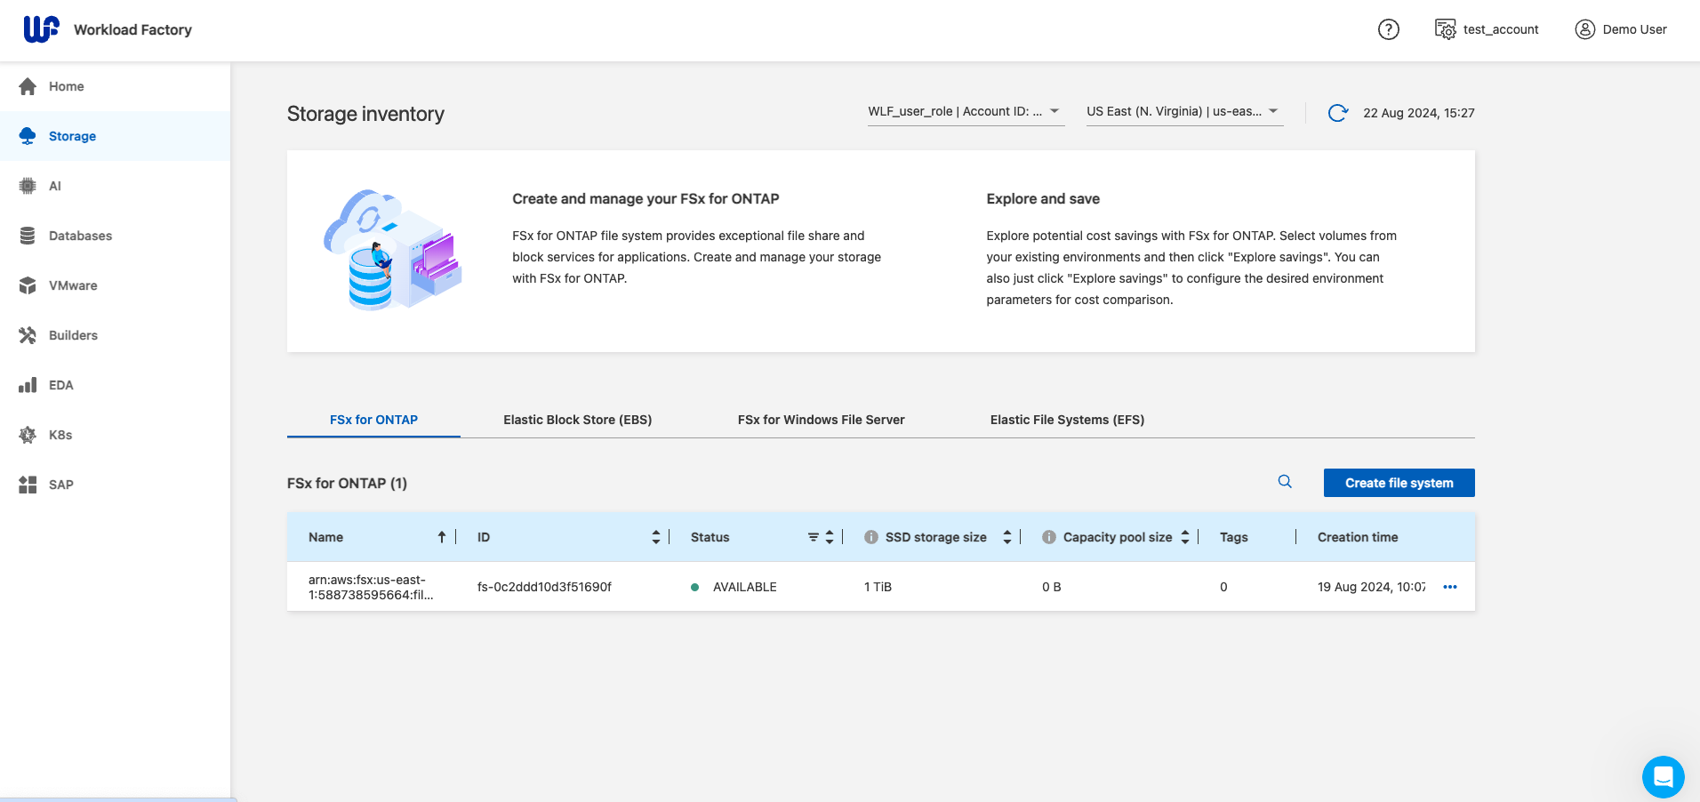Image resolution: width=1700 pixels, height=802 pixels.
Task: Click the SSD storage size info icon
Action: click(x=871, y=537)
